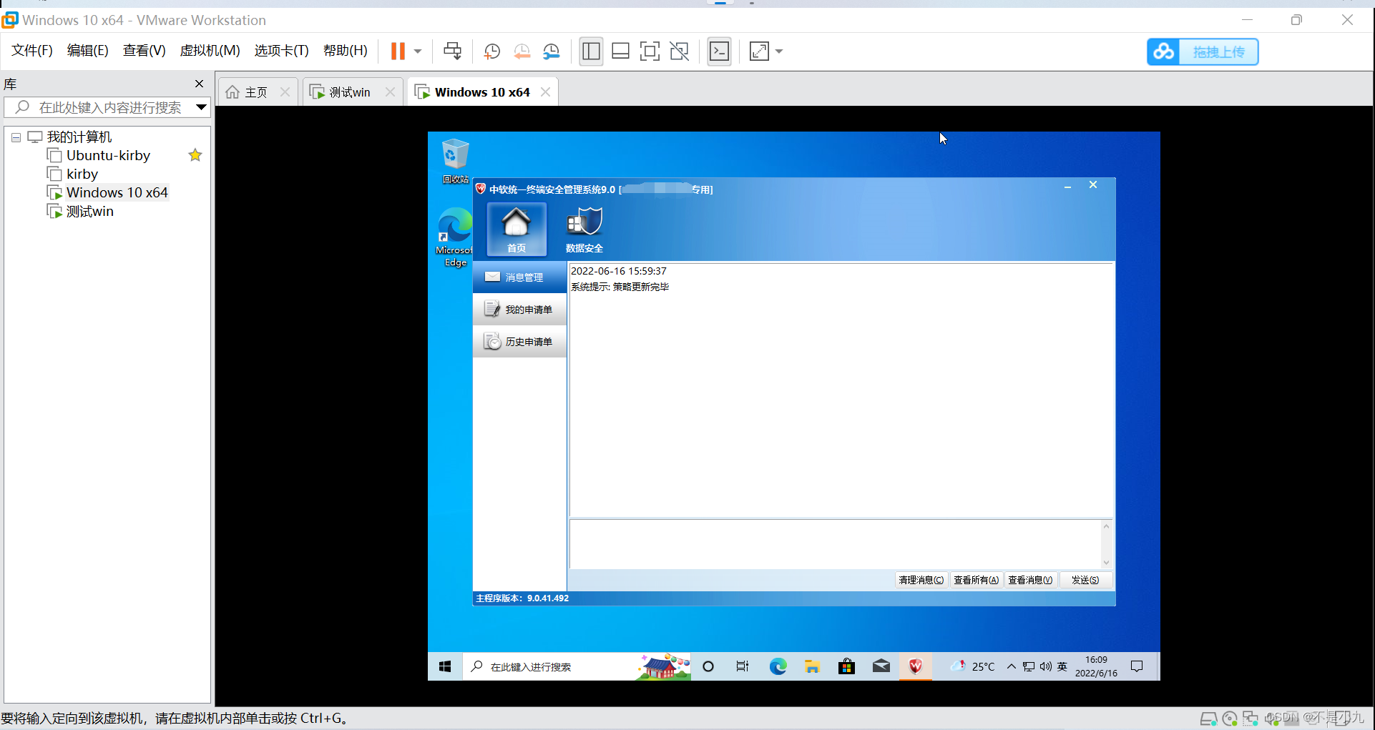
Task: Toggle the thumbnail bar icon
Action: tap(620, 51)
